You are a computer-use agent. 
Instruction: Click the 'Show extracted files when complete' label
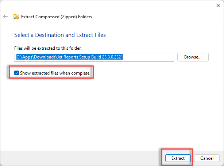click(55, 73)
